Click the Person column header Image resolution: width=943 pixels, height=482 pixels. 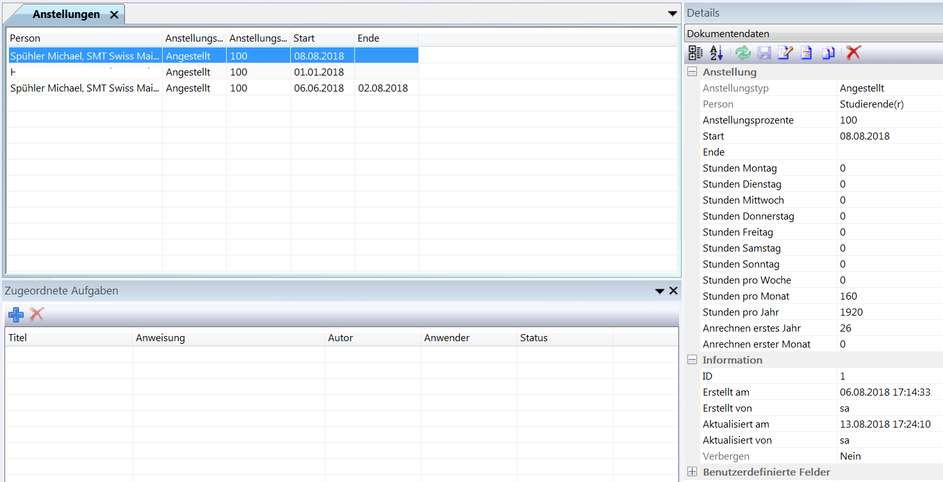click(x=83, y=38)
